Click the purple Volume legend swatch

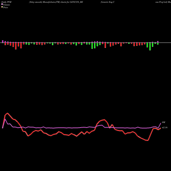coord(2,4)
